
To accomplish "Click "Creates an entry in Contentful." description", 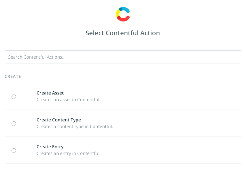I will 68,153.
